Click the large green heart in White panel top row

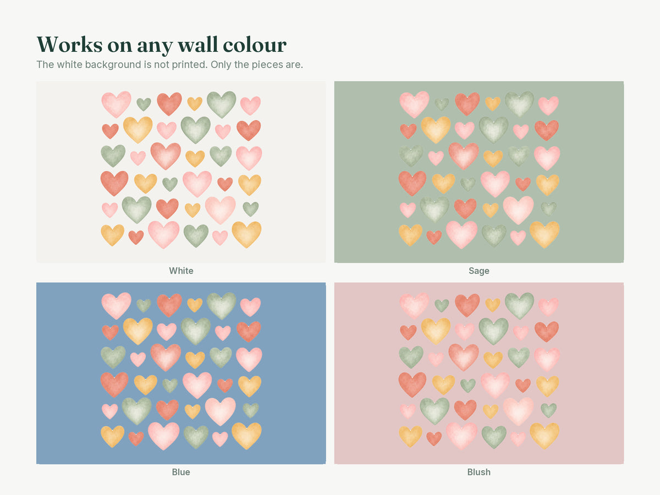[x=221, y=104]
